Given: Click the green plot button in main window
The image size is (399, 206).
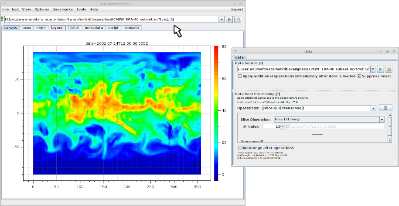Looking at the screenshot, I should pos(229,19).
